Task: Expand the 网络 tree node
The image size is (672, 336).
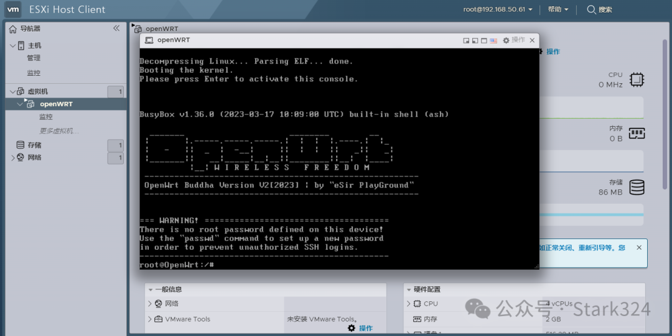Action: pyautogui.click(x=12, y=158)
